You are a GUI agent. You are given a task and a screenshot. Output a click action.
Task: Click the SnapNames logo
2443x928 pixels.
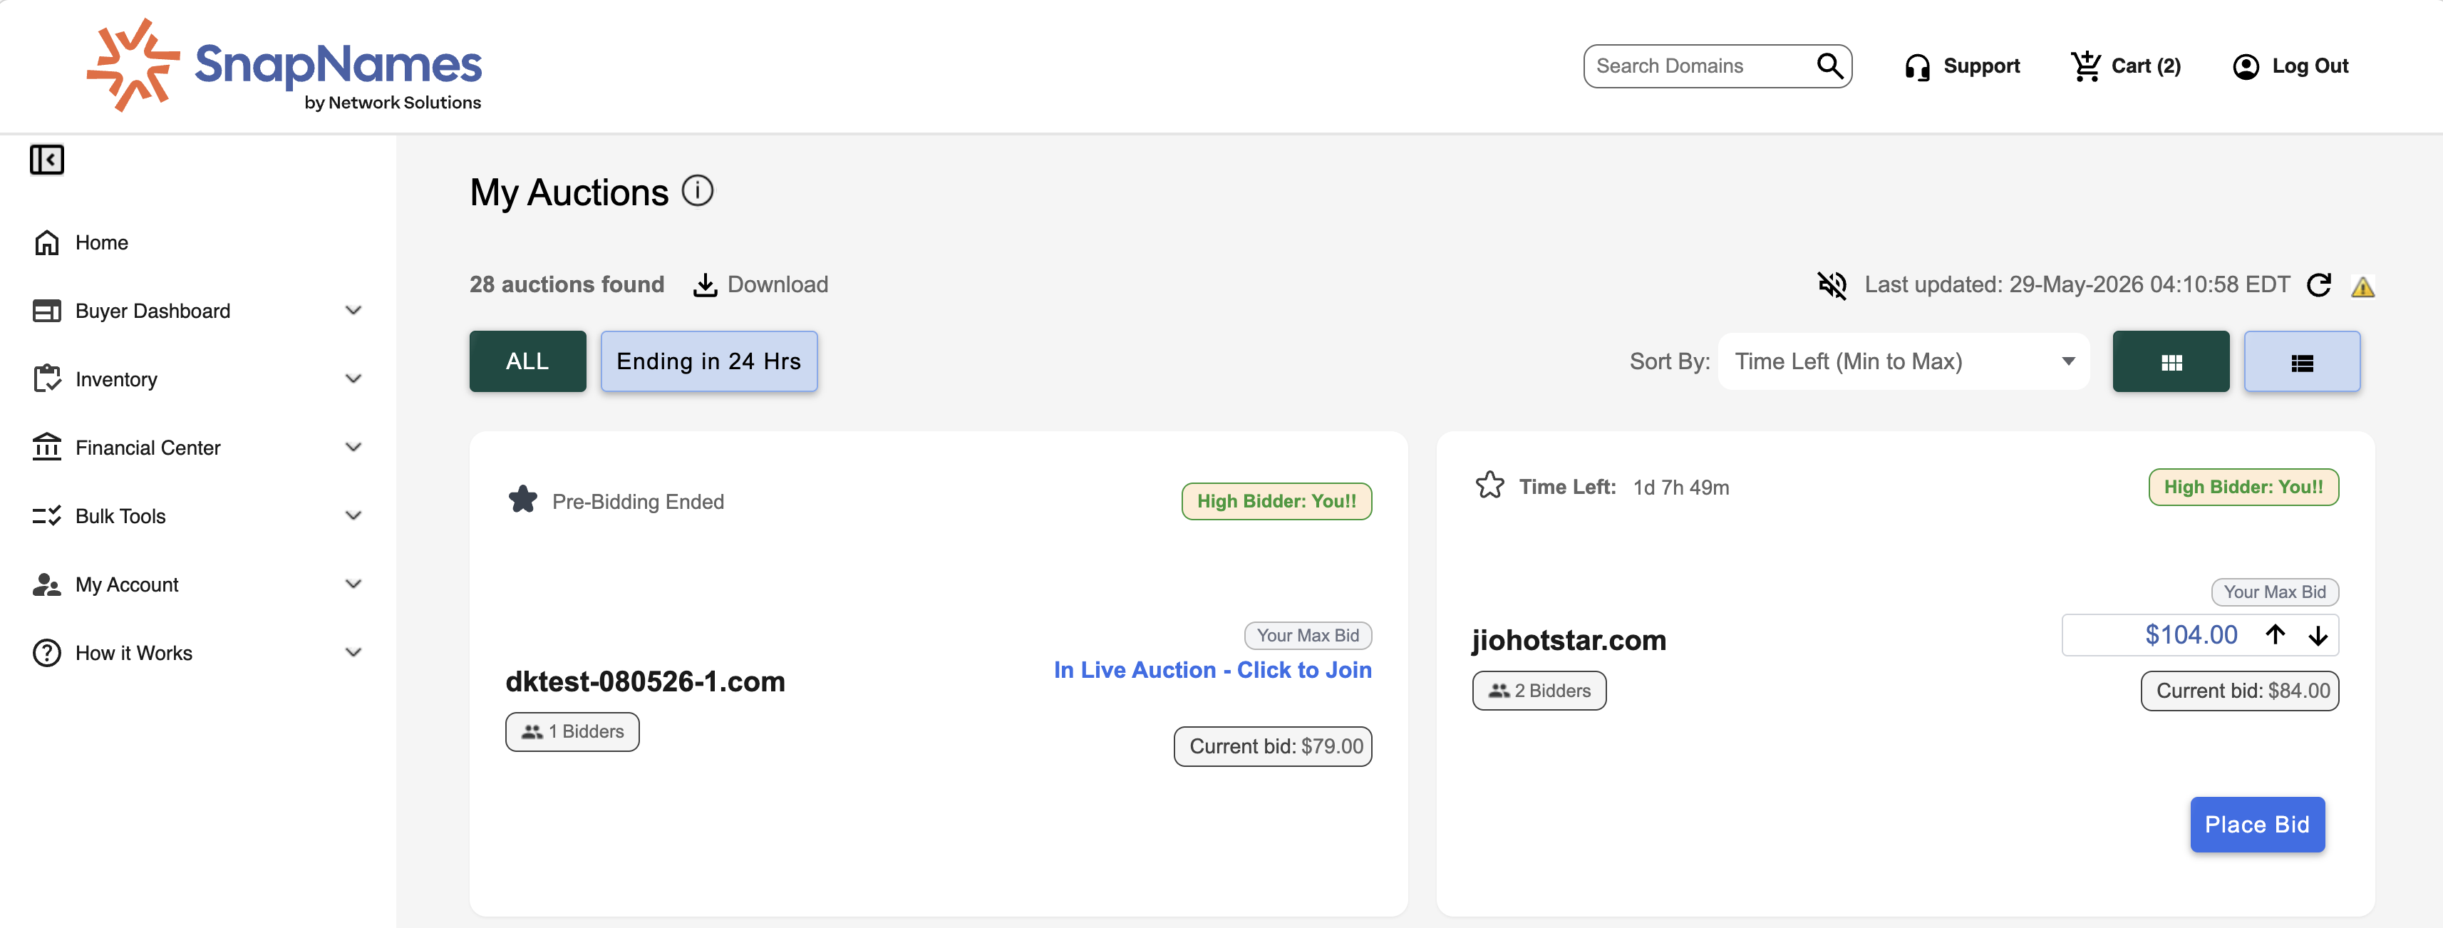284,66
